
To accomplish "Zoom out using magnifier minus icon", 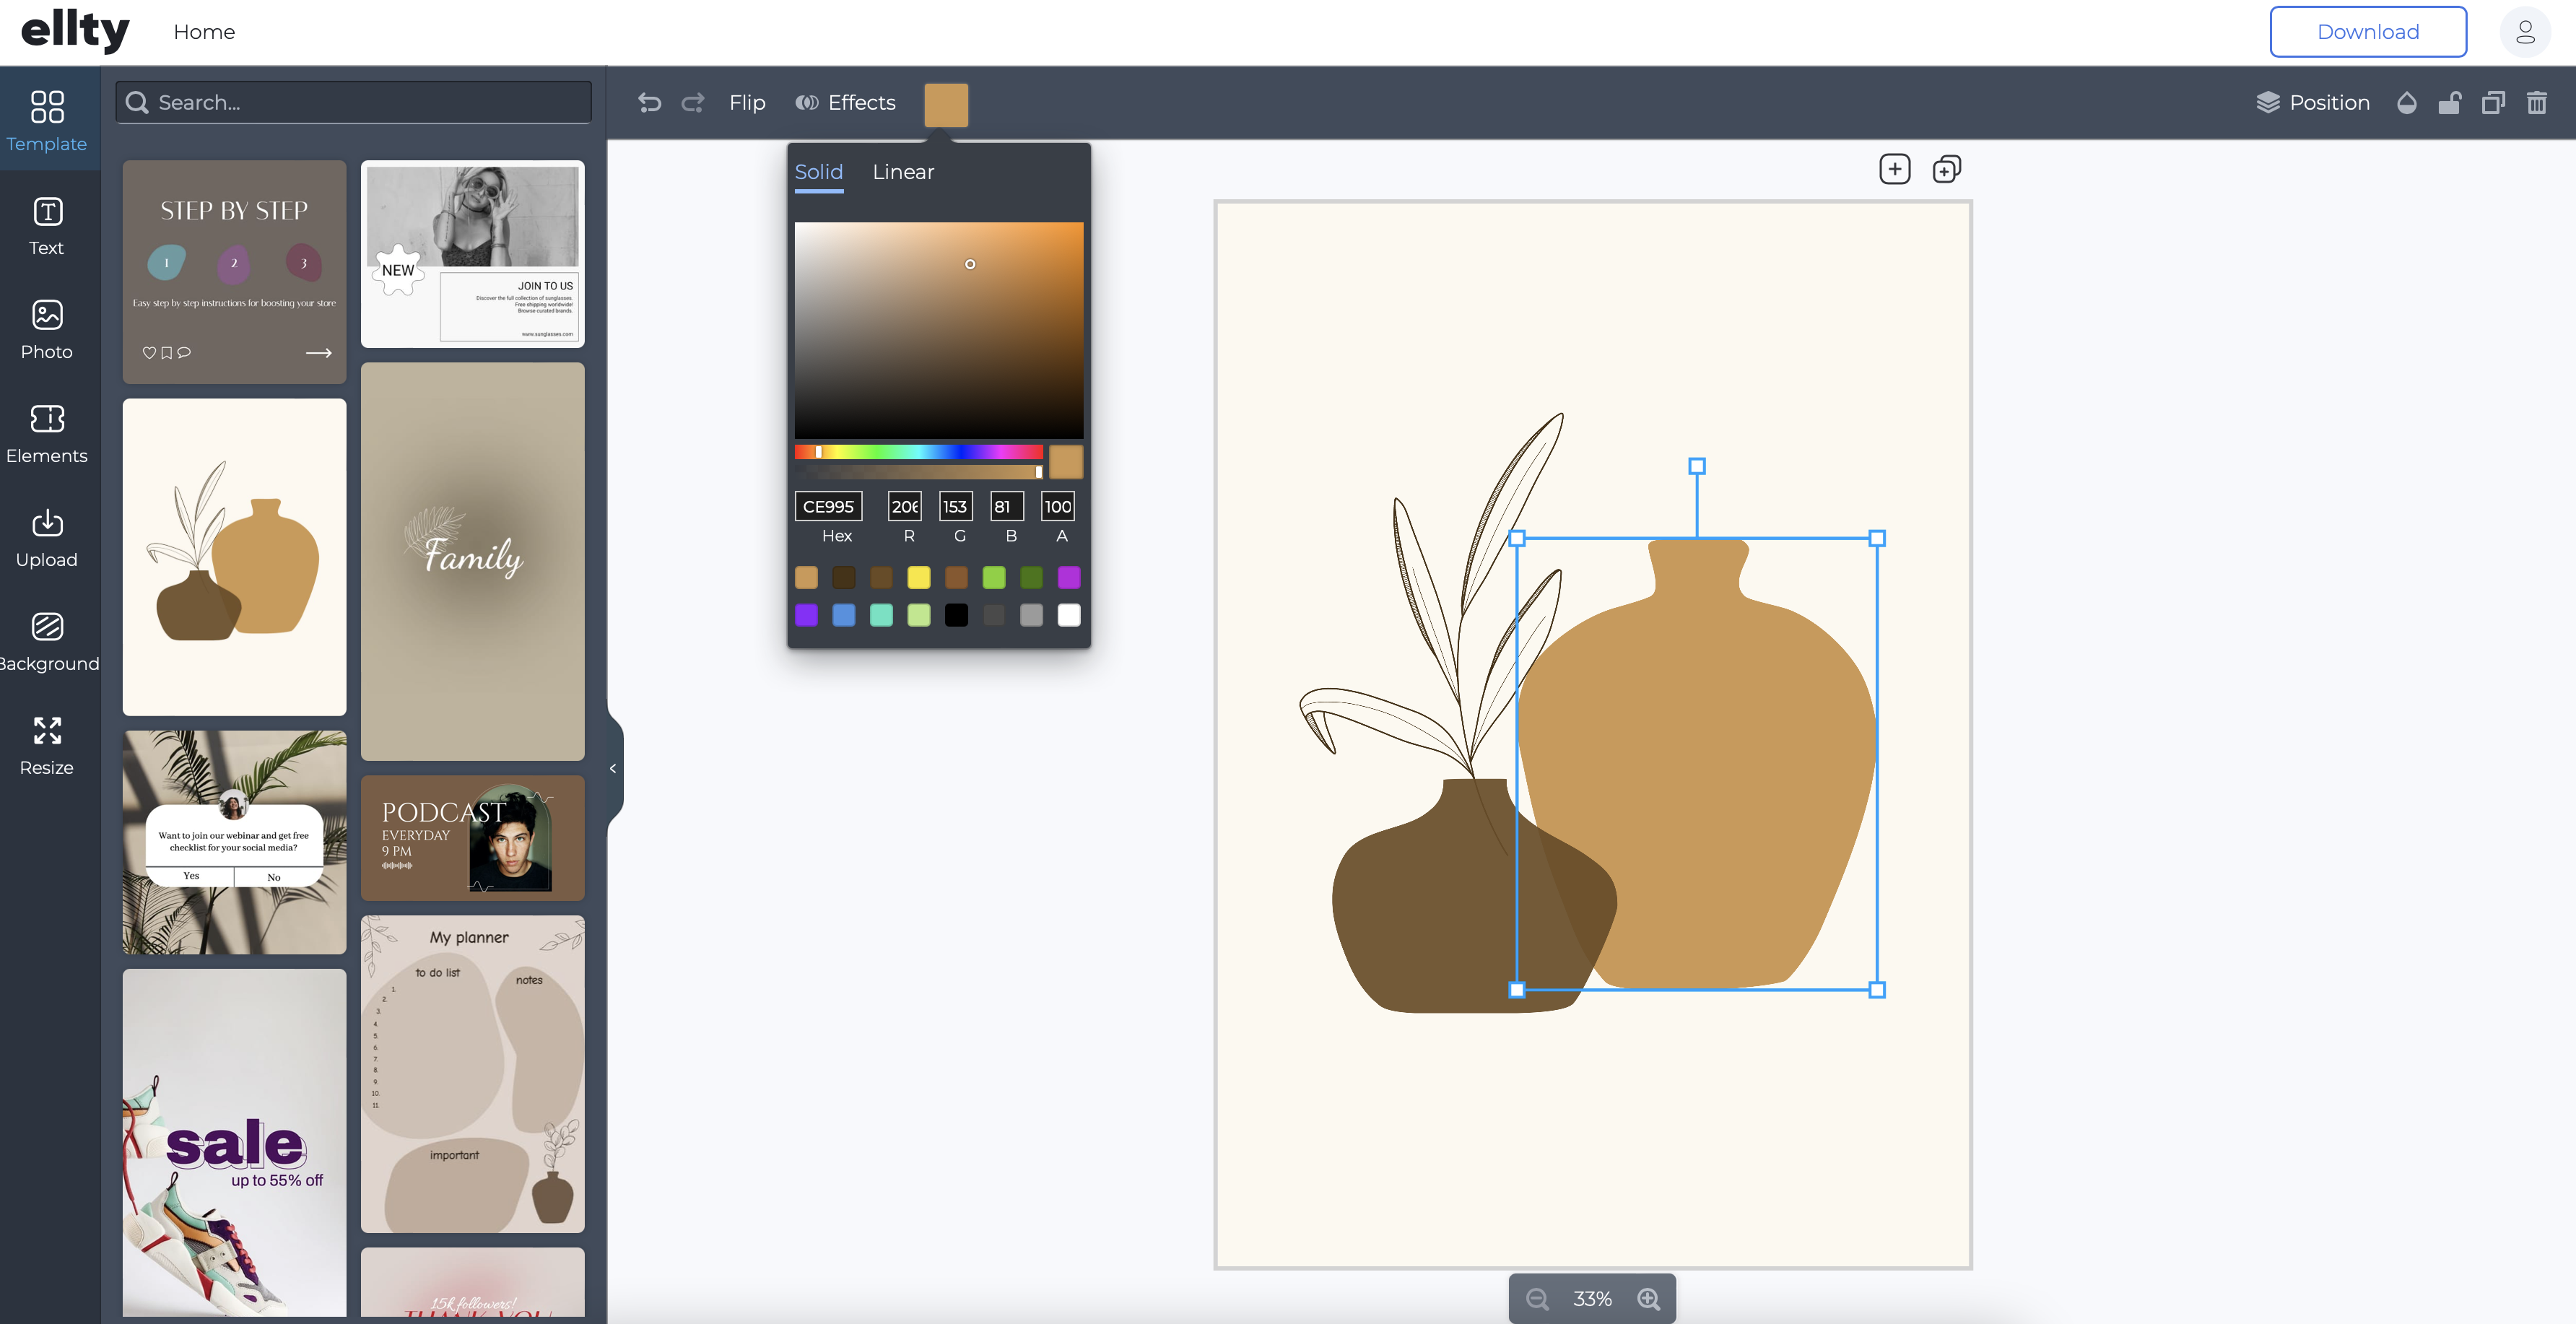I will pyautogui.click(x=1537, y=1298).
